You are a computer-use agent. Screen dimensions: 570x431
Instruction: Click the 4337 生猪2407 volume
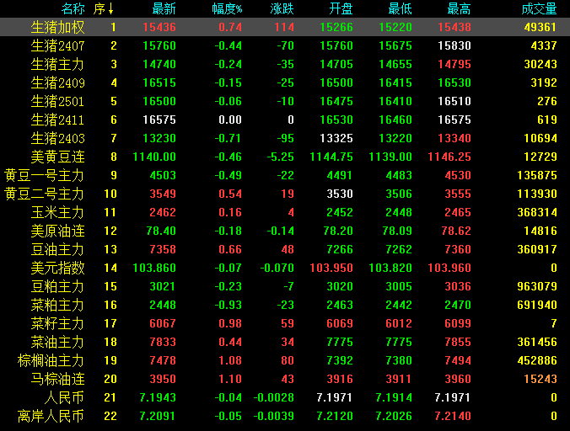coord(544,45)
